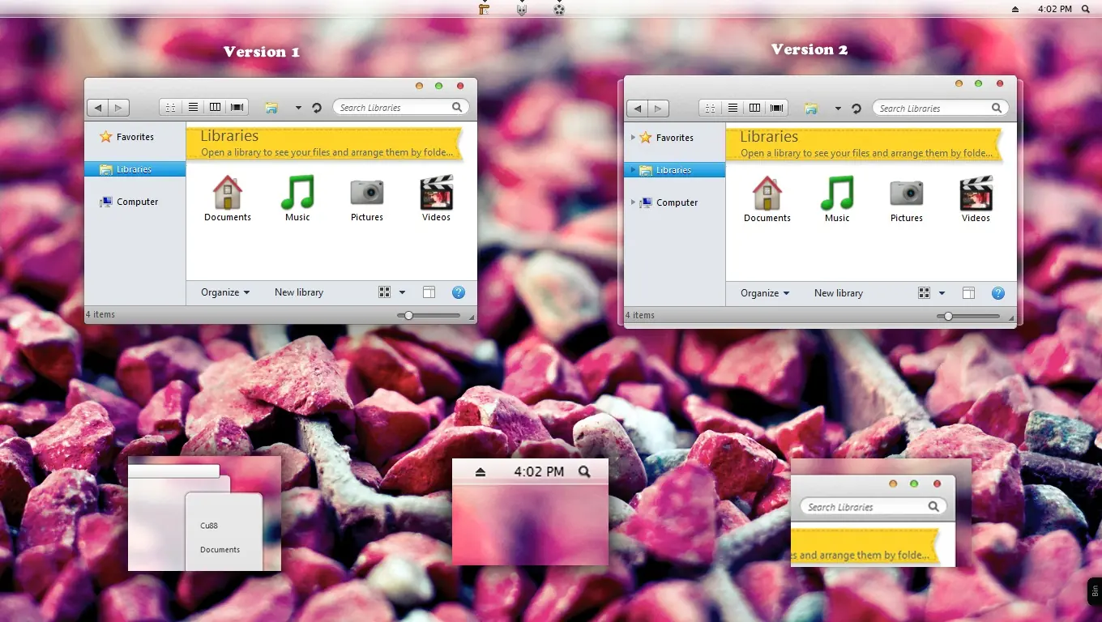
Task: Switch Version 1 window to list view
Action: pyautogui.click(x=193, y=107)
